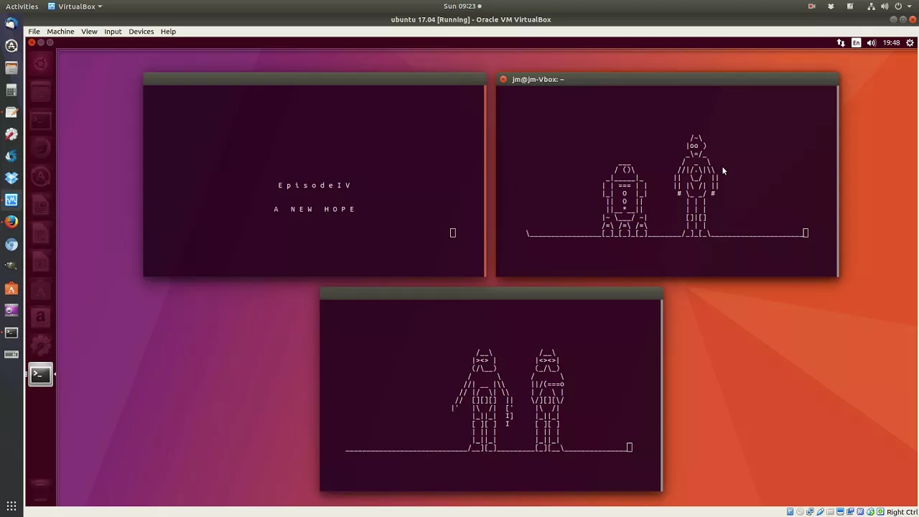Viewport: 919px width, 517px height.
Task: Click the Chromium icon in host dock
Action: 11,245
